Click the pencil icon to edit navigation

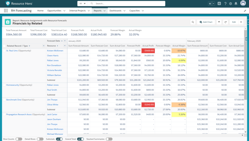(x=245, y=11)
